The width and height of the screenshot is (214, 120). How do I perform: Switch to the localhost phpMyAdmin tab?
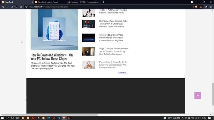coord(84,2)
